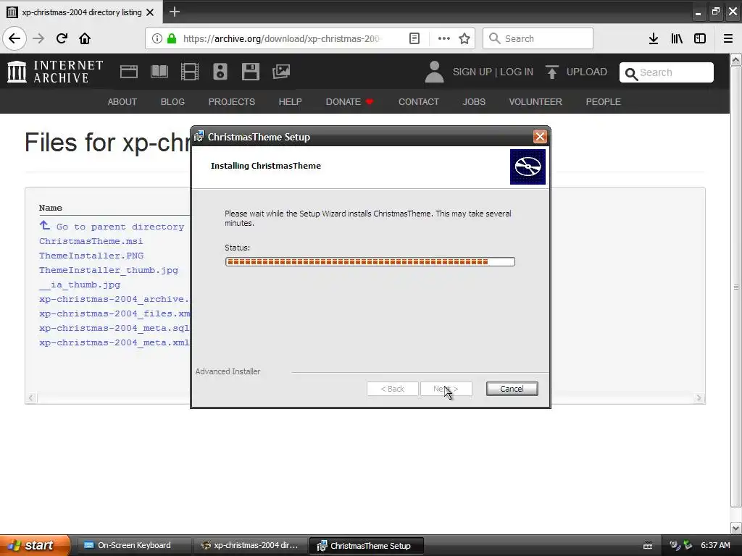742x556 pixels.
Task: Open Firefox hamburger menu
Action: click(728, 38)
